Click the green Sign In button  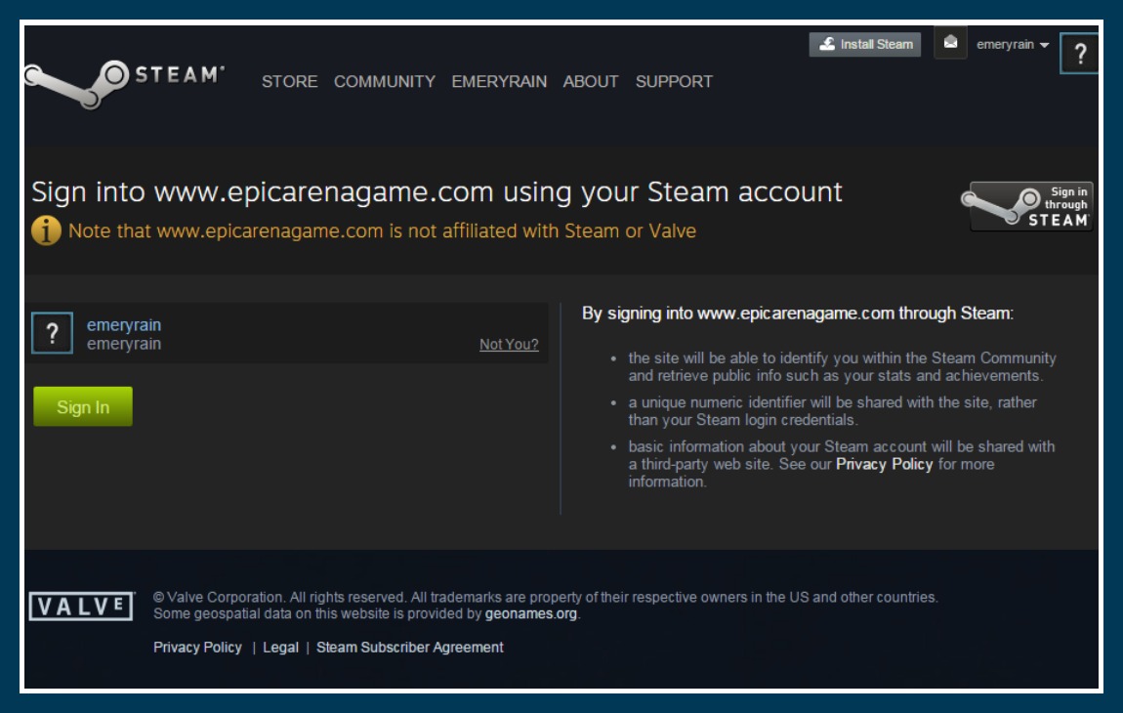point(83,407)
